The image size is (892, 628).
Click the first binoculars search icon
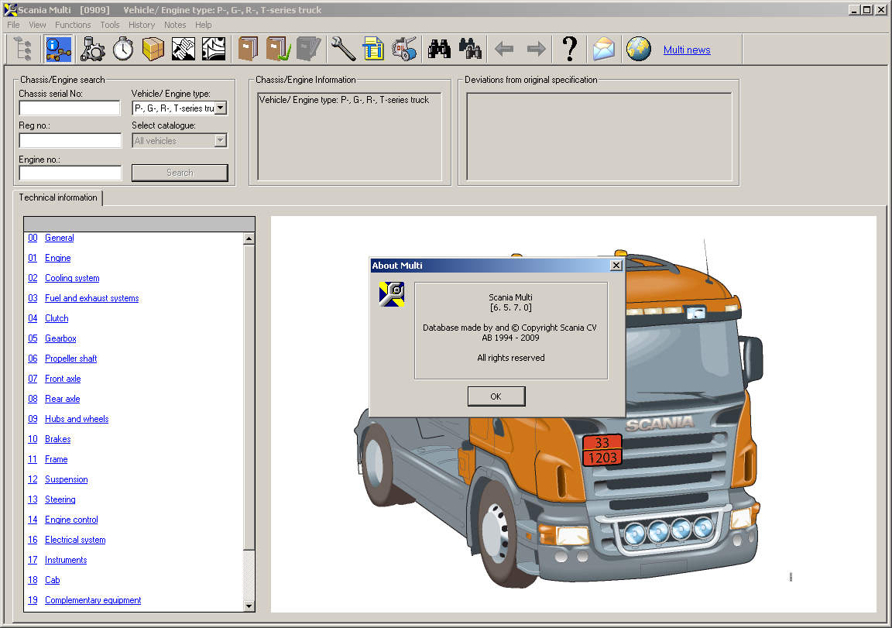pyautogui.click(x=440, y=50)
